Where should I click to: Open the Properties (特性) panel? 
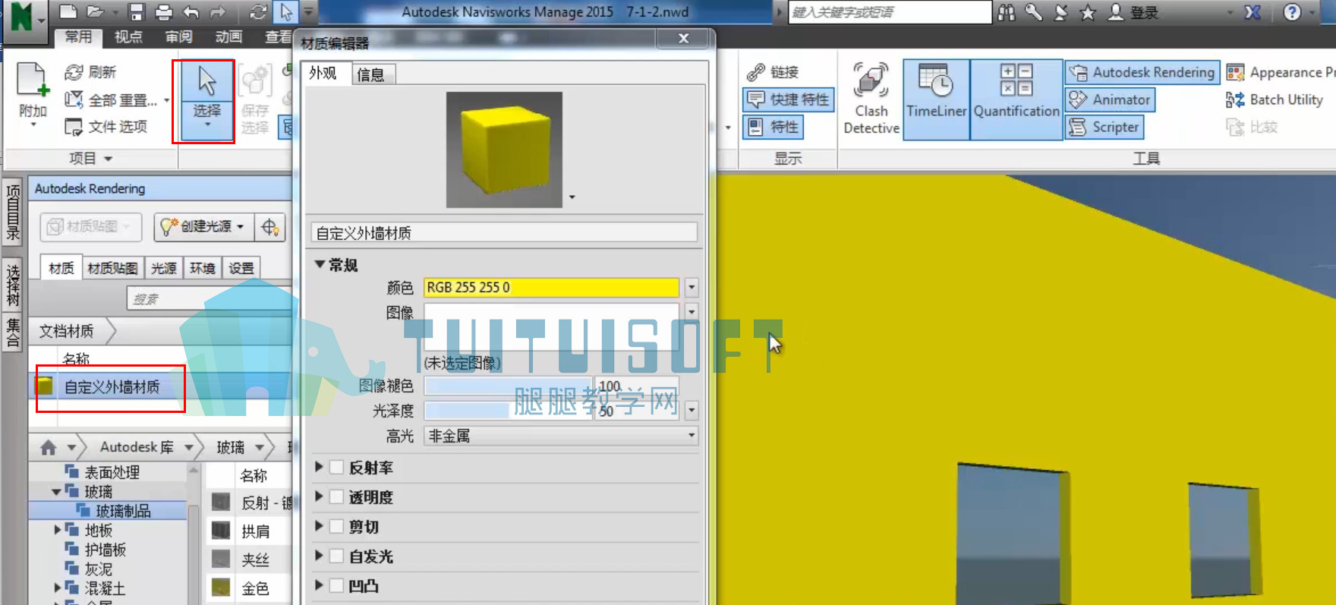tap(773, 127)
